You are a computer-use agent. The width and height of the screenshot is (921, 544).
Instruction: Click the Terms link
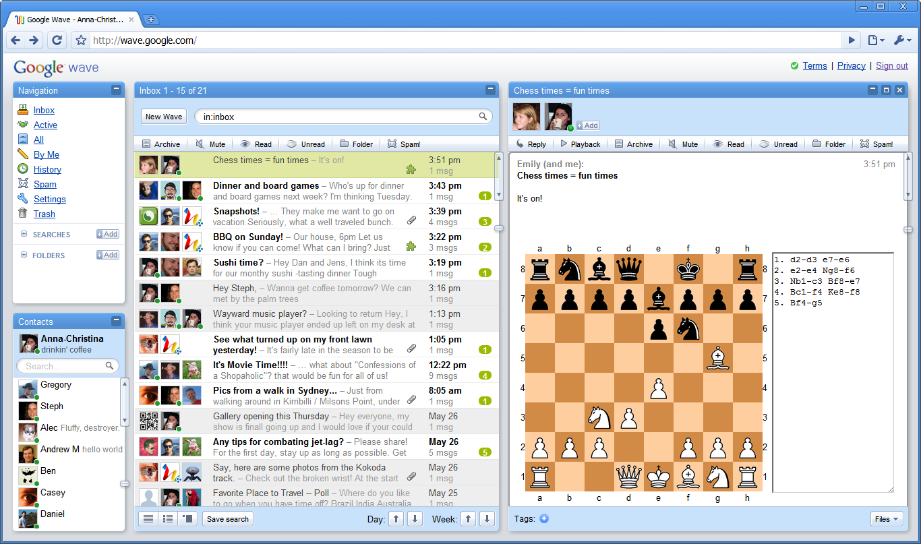click(x=814, y=65)
